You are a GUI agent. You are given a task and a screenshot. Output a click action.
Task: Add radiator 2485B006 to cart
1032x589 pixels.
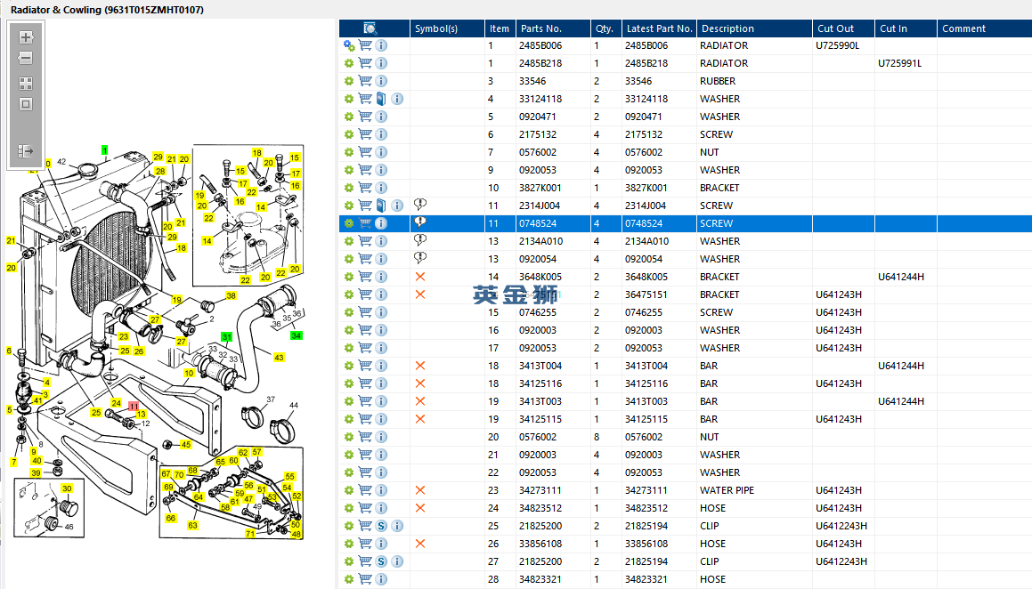click(365, 45)
